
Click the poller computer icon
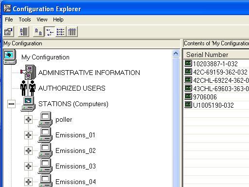(x=45, y=119)
